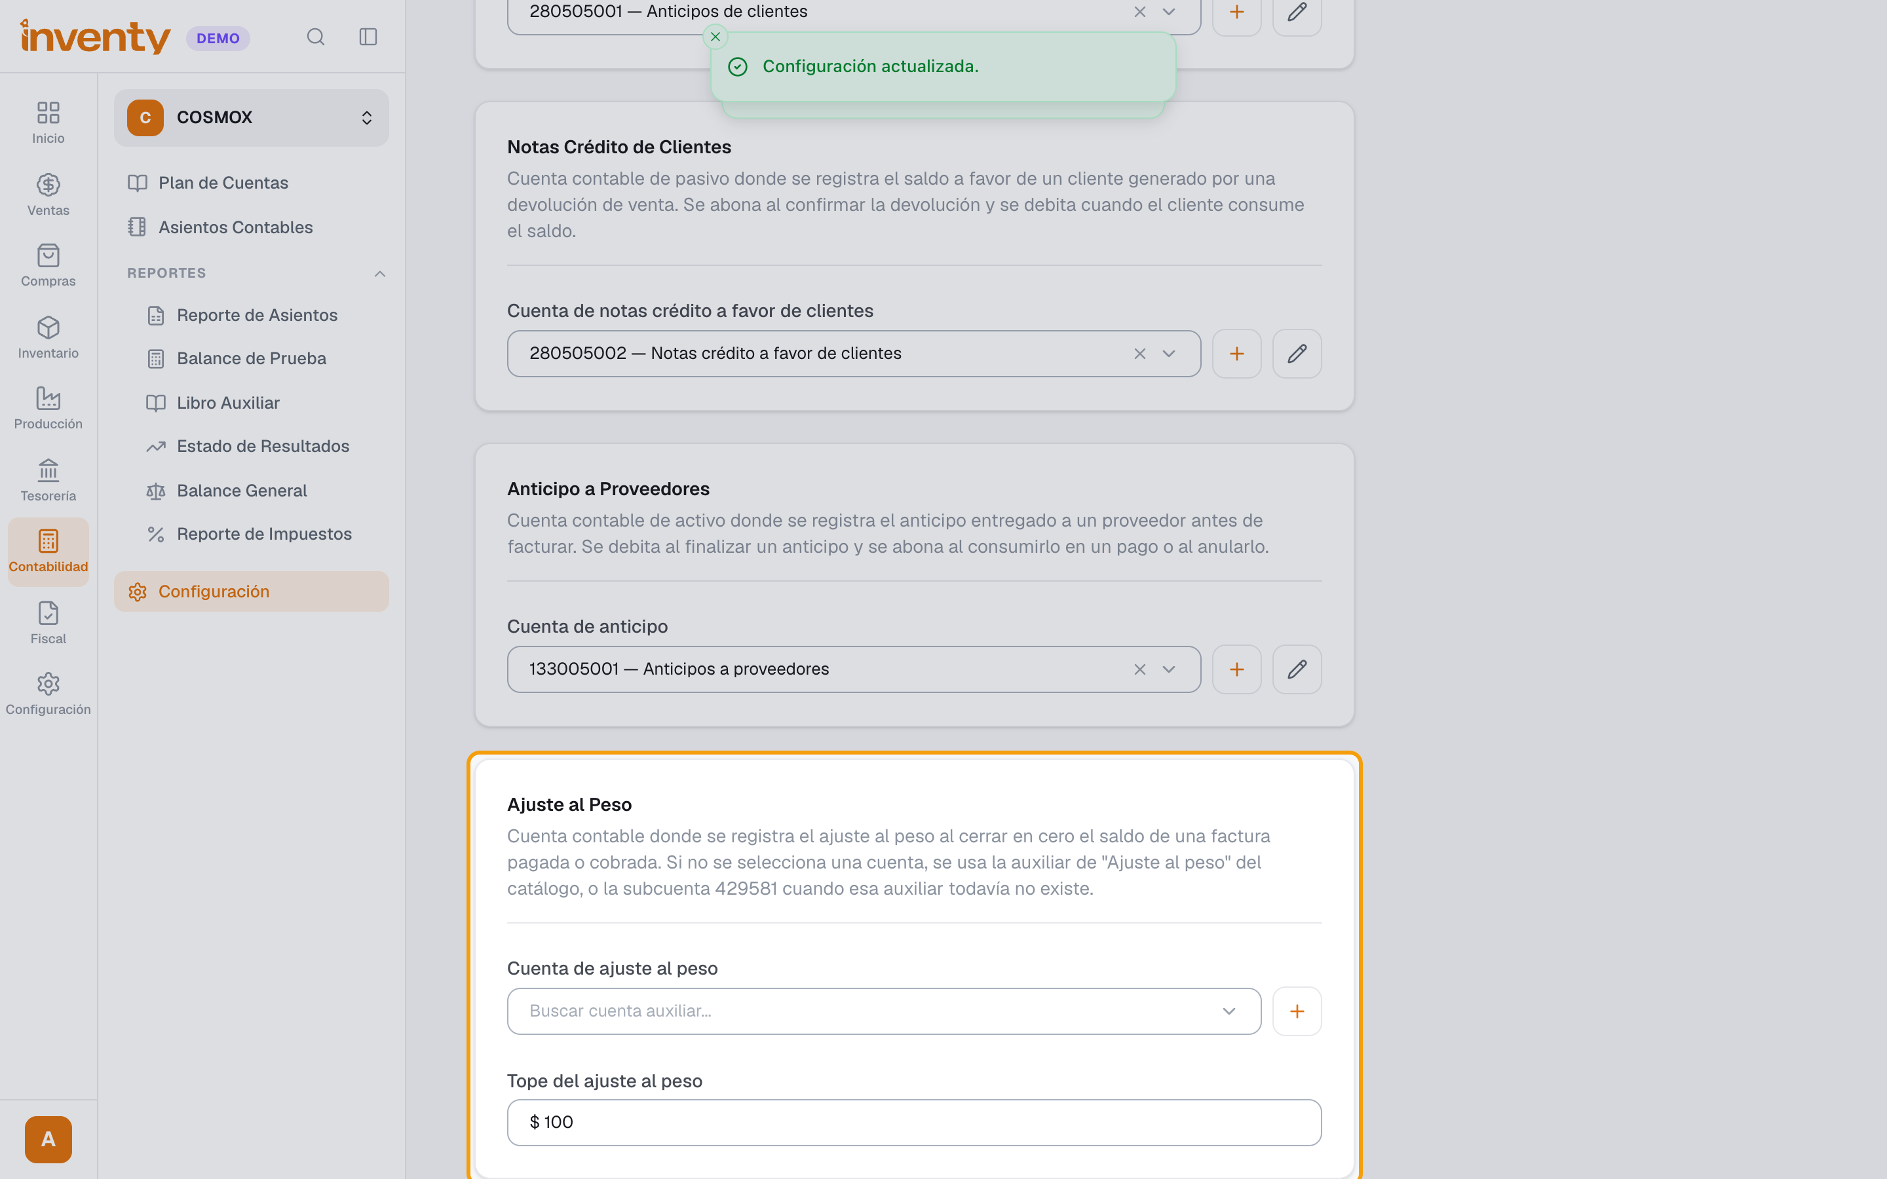Viewport: 1887px width, 1179px height.
Task: Open Plan de Cuentas
Action: [251, 183]
